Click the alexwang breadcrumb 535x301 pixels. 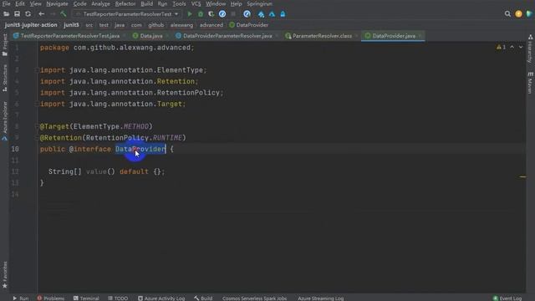pos(181,25)
